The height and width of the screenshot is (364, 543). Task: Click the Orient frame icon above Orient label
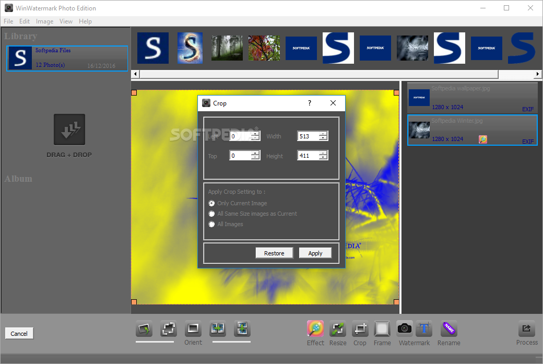click(x=193, y=328)
